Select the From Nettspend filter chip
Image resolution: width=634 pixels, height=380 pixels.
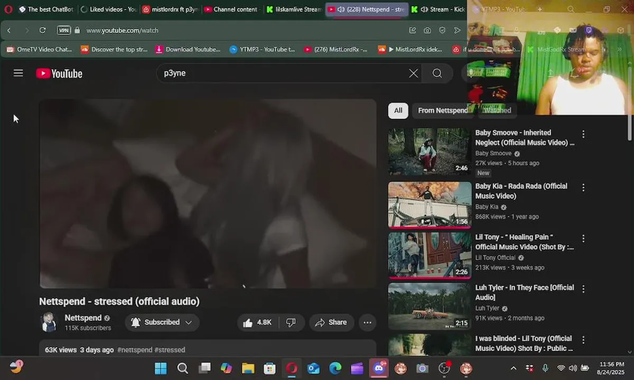pyautogui.click(x=443, y=110)
